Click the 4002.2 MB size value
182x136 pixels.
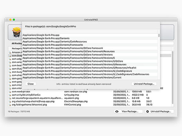(138, 95)
